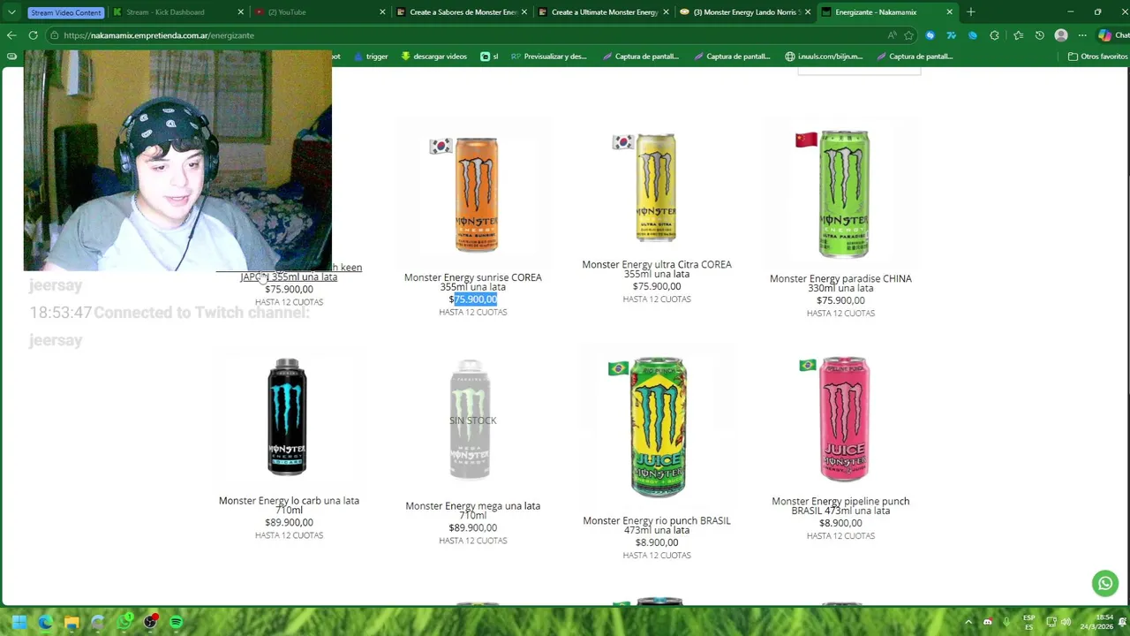Open the blue round extension icon

973,35
